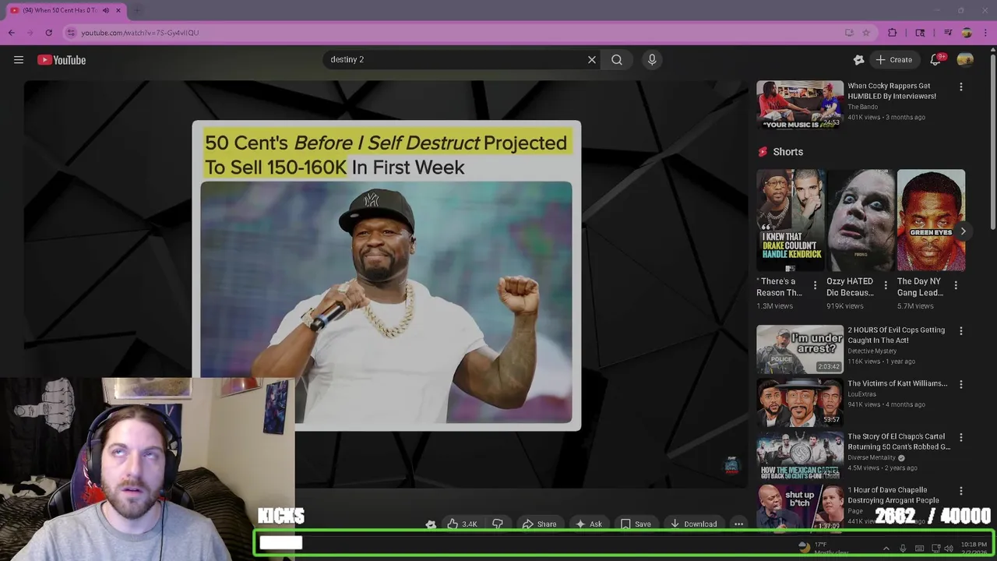
Task: Open Story Of El Chapo's Cartel title
Action: tap(899, 442)
